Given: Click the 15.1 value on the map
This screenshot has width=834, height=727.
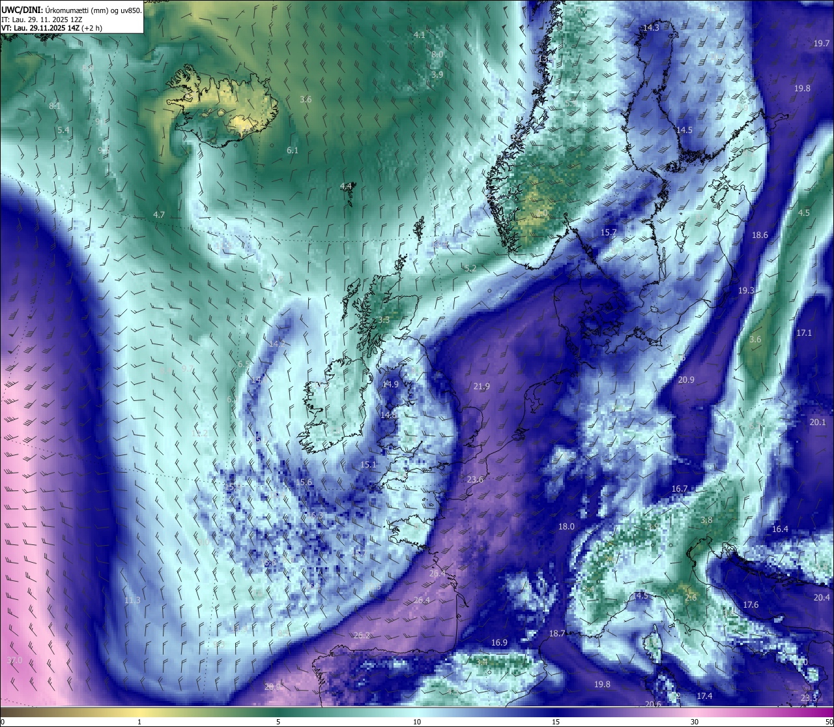Looking at the screenshot, I should tap(368, 464).
